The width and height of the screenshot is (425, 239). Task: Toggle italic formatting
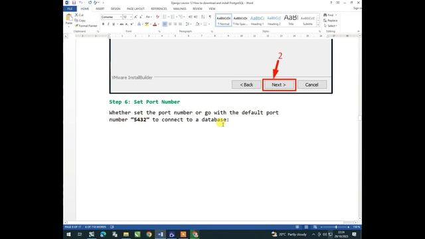click(x=108, y=24)
